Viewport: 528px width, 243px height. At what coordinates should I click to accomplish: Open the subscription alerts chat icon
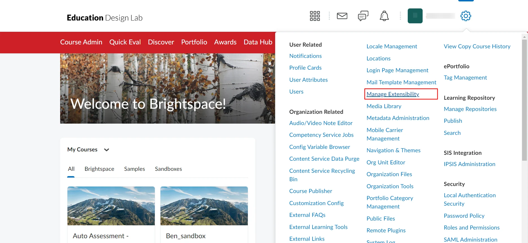[x=363, y=16]
